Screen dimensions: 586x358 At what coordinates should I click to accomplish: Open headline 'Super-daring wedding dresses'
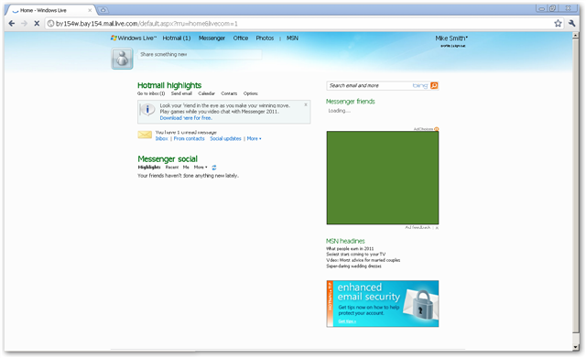pyautogui.click(x=354, y=266)
